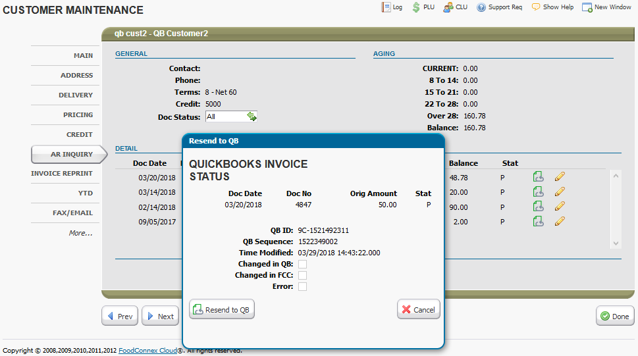
Task: Click the Doc Date column header in detail
Action: point(149,163)
